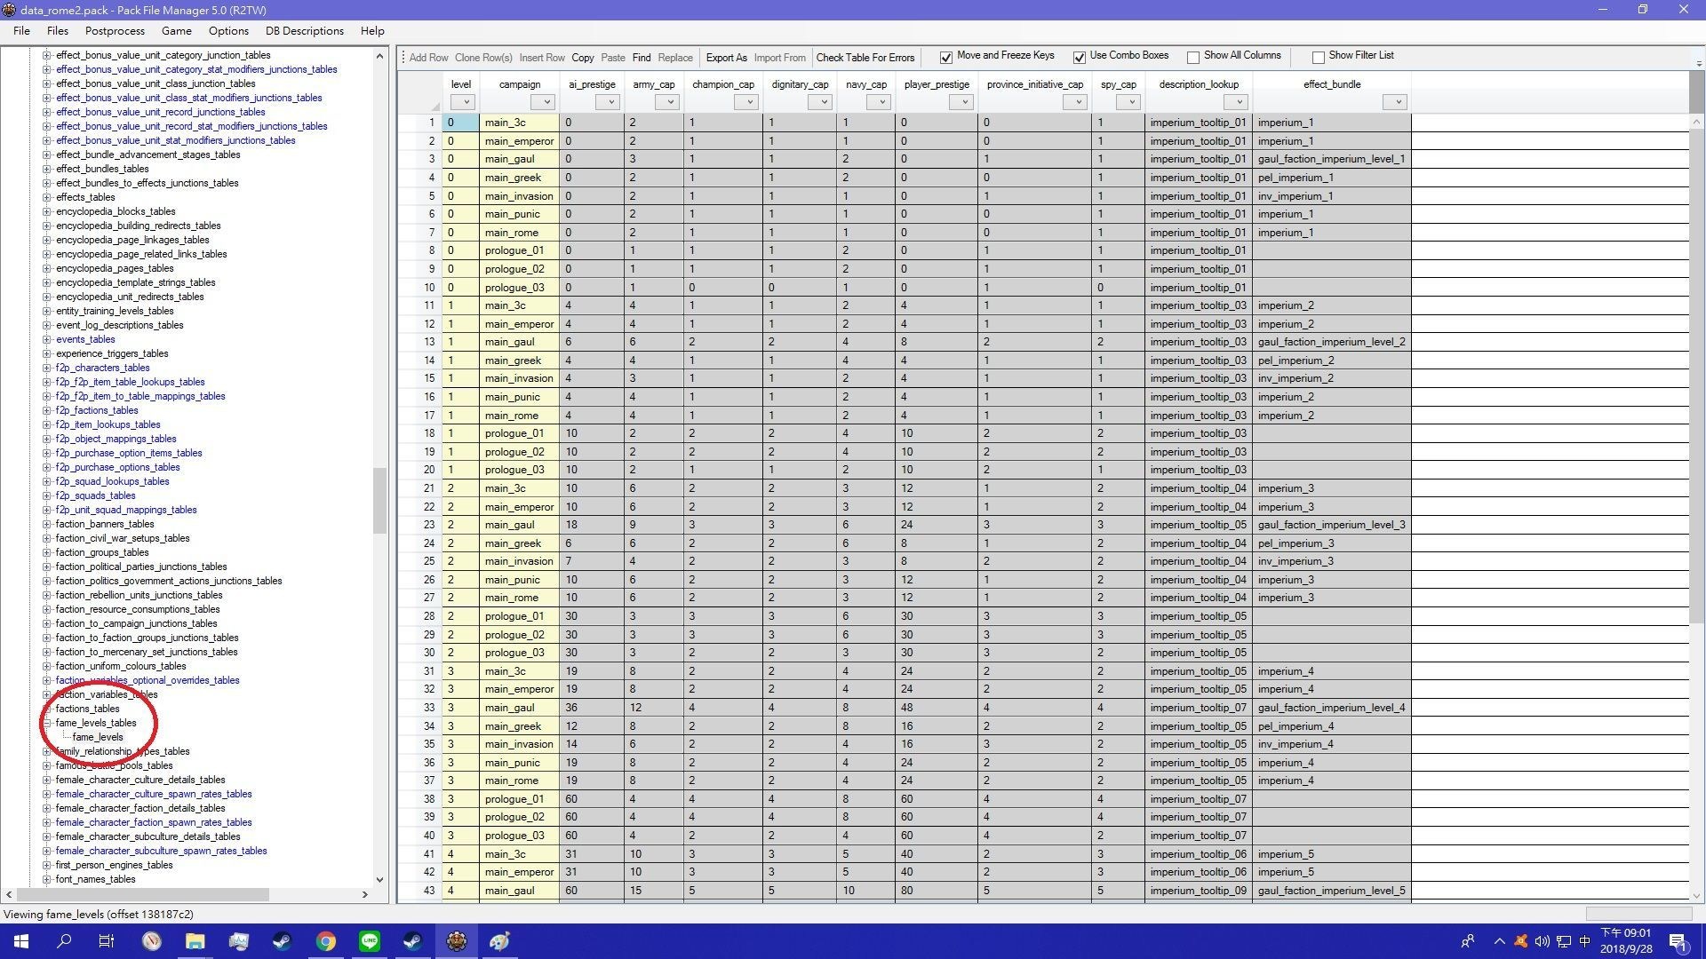
Task: Click the Export As button
Action: [726, 58]
